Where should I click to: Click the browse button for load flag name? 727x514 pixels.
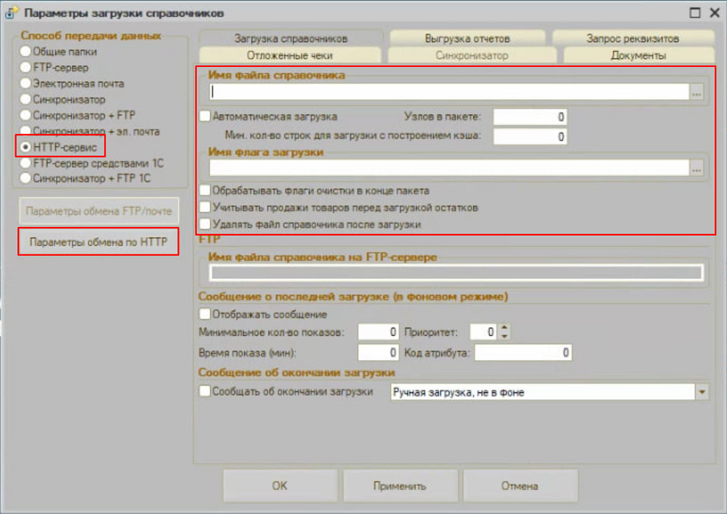696,169
